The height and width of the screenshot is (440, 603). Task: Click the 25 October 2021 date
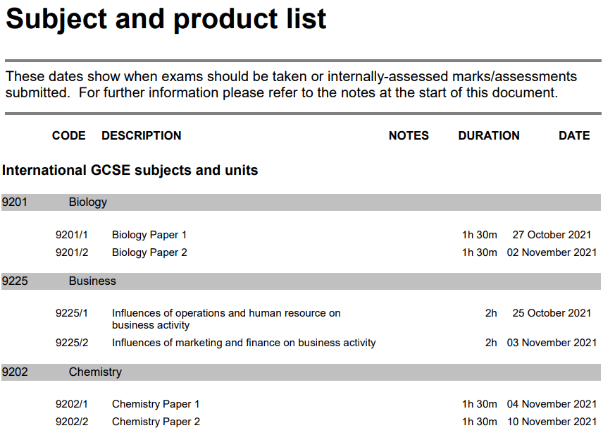(x=552, y=313)
